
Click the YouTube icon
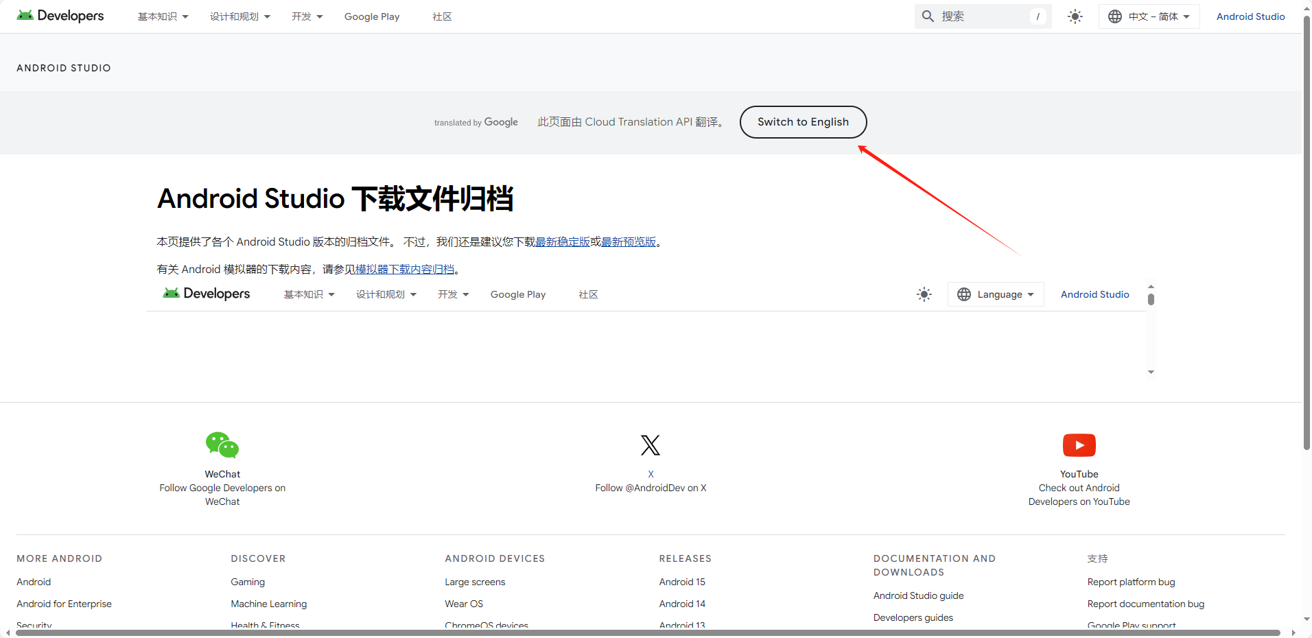1079,445
